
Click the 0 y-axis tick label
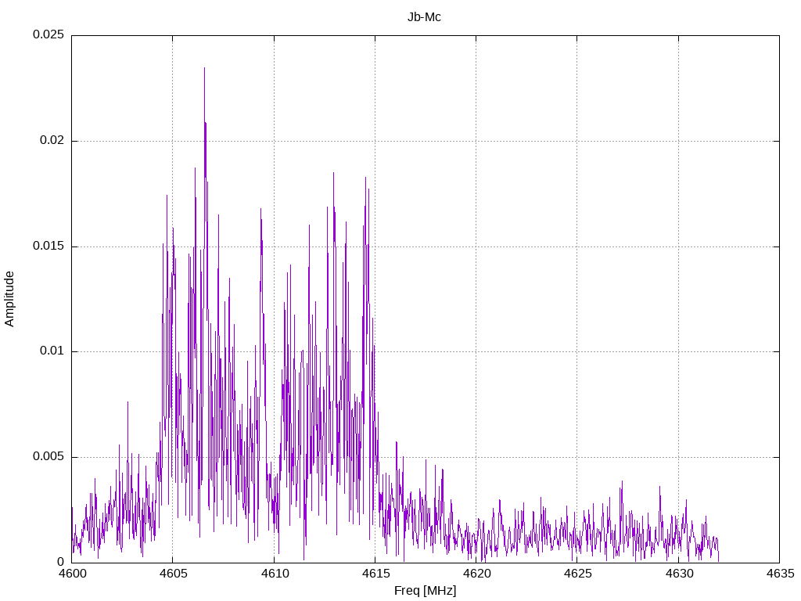point(60,562)
